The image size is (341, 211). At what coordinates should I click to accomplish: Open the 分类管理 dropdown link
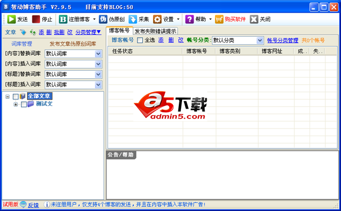(88, 32)
